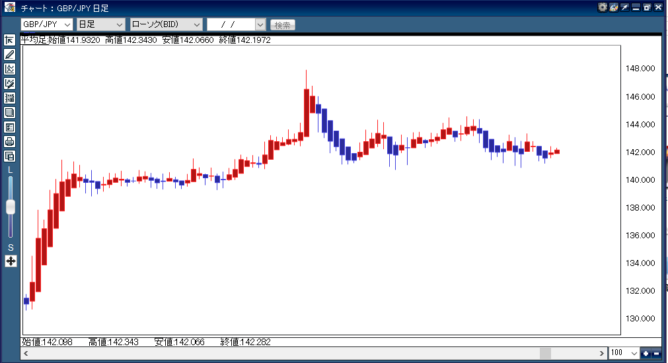
Task: Click the tallest red candle near 148 peak
Action: tap(307, 113)
